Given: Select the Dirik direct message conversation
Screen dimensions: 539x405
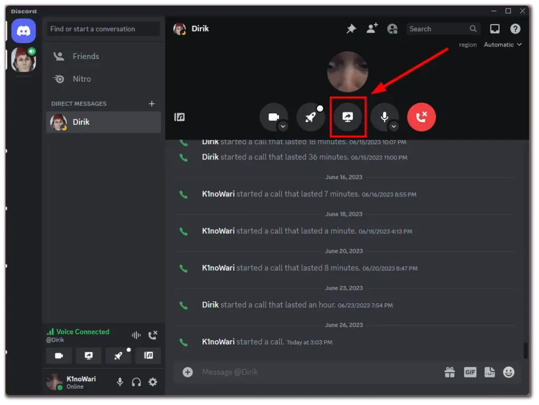Looking at the screenshot, I should click(x=103, y=122).
